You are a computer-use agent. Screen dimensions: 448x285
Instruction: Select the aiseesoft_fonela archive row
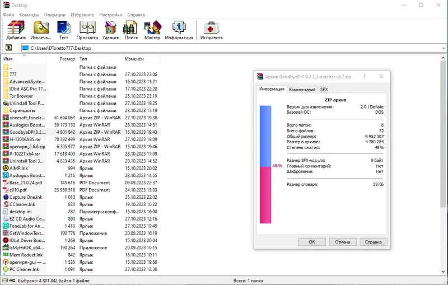pos(81,118)
